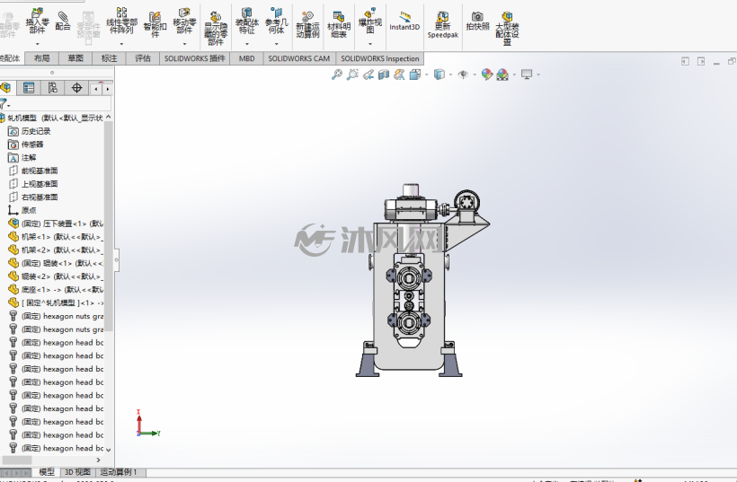Expand Display Style dropdown arrow
Image resolution: width=737 pixels, height=482 pixels.
pyautogui.click(x=451, y=74)
